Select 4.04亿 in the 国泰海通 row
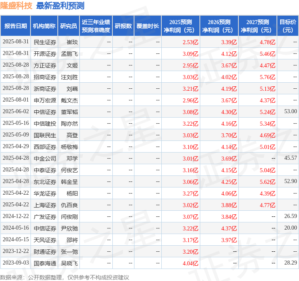299x281 pixels. 191,263
